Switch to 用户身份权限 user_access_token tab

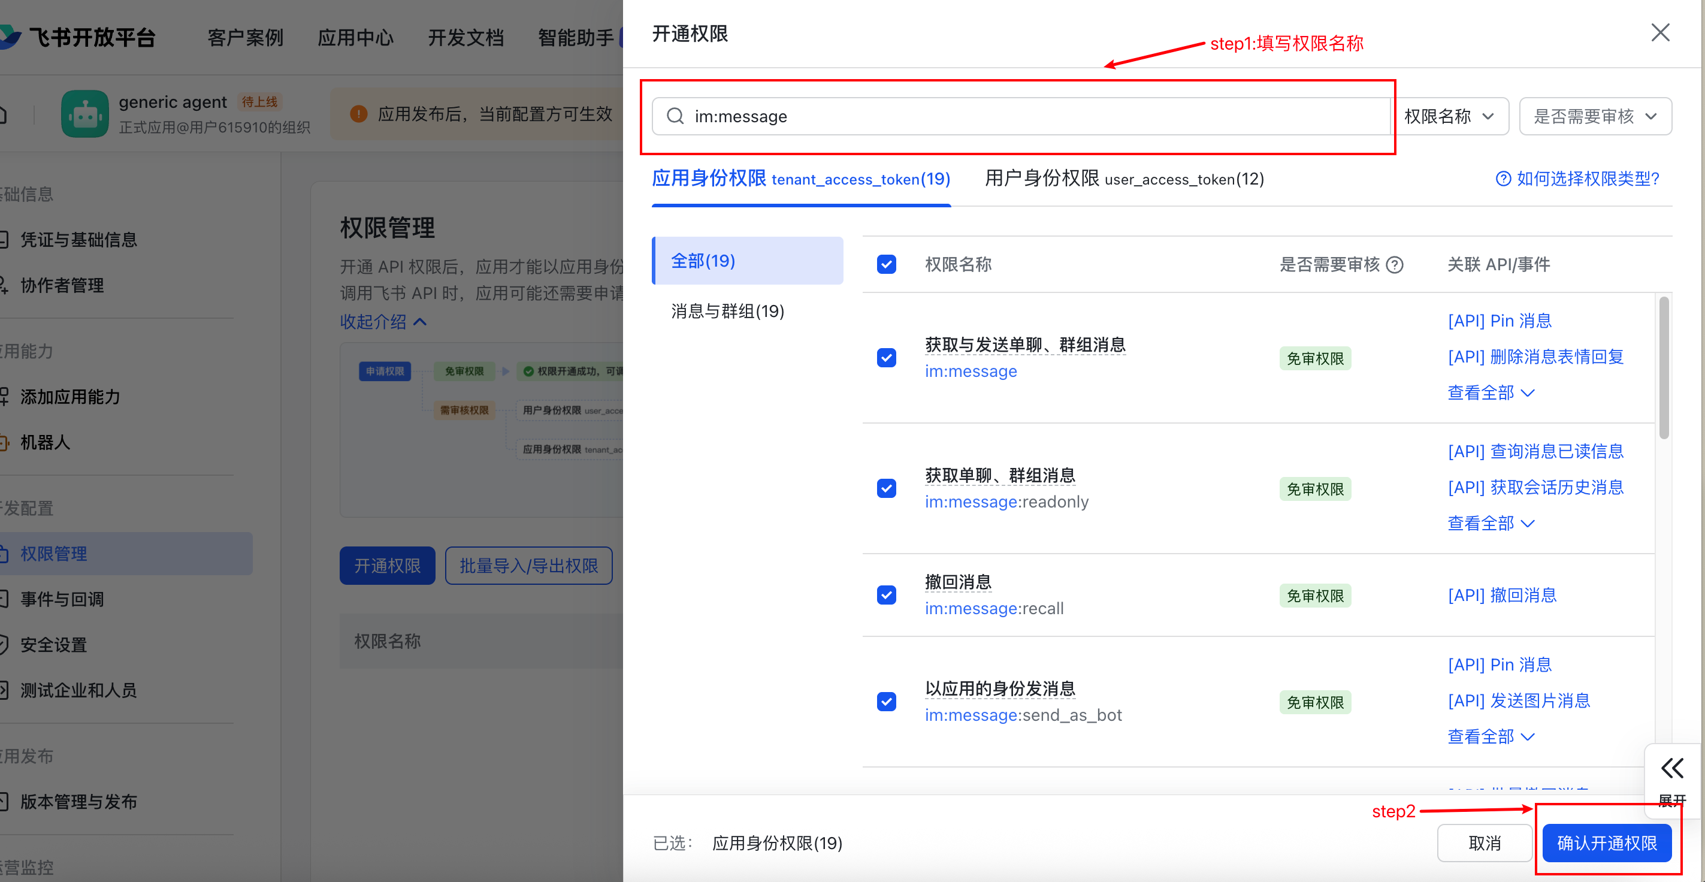click(x=1124, y=179)
